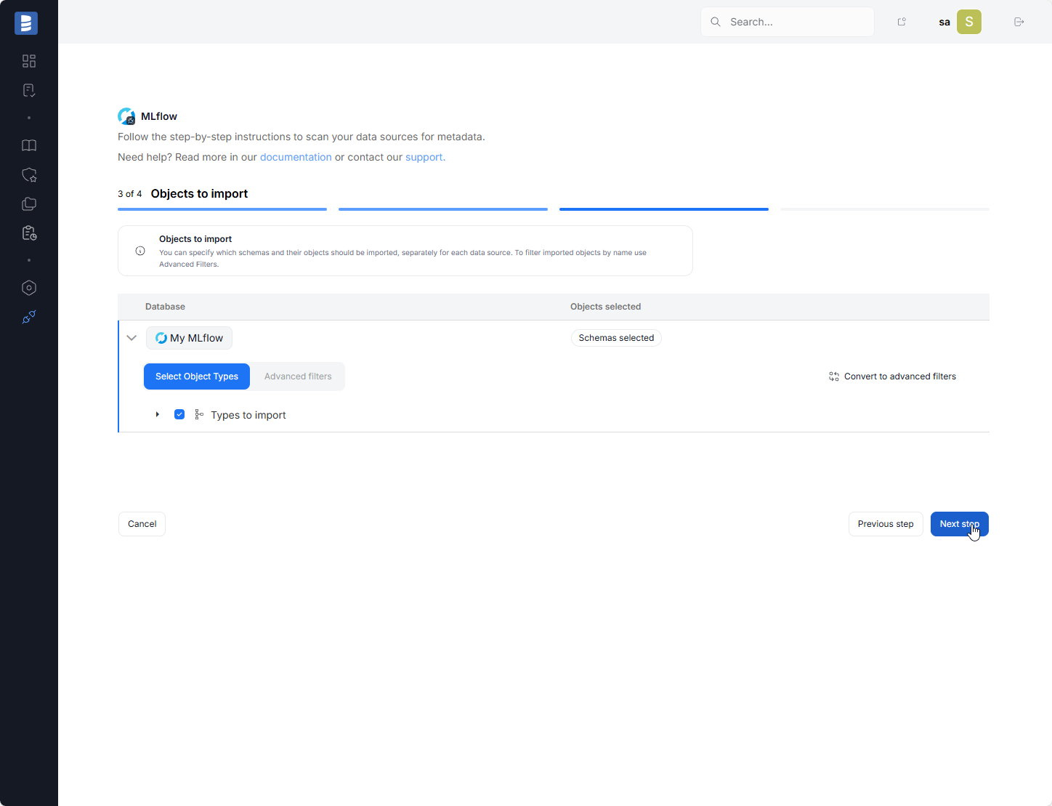Viewport: 1052px width, 806px height.
Task: Click the shield with star sidebar icon
Action: coord(29,175)
